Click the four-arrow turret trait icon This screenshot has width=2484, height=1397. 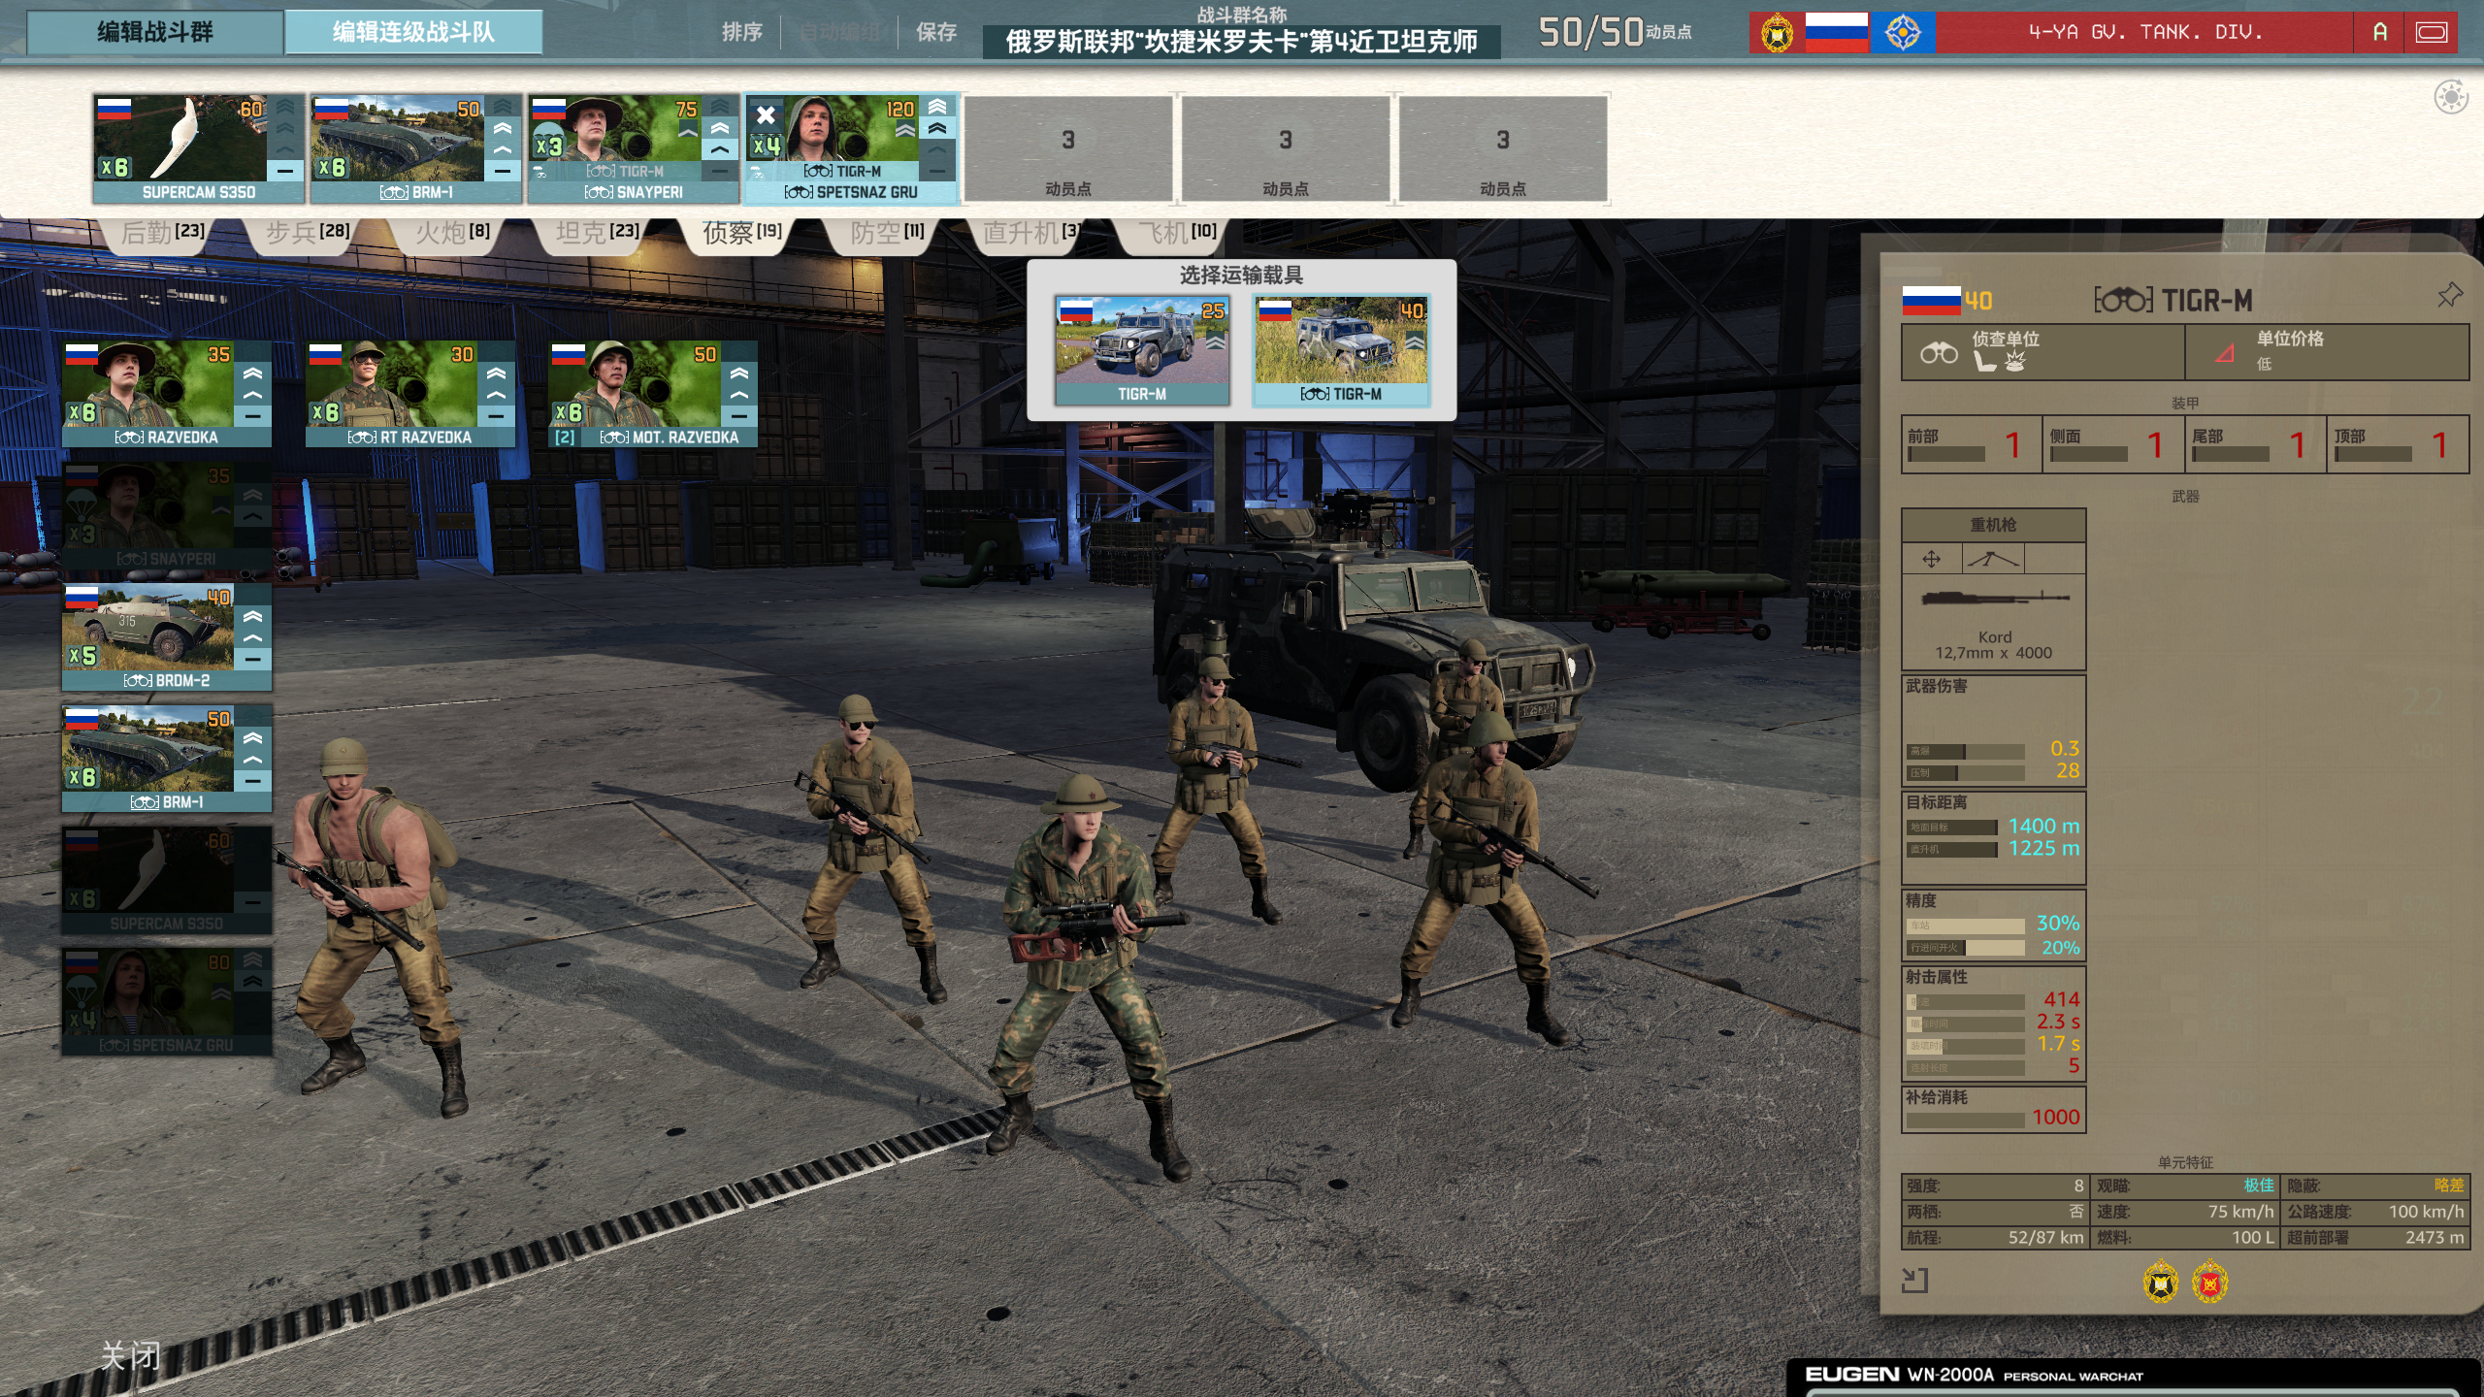(1931, 559)
